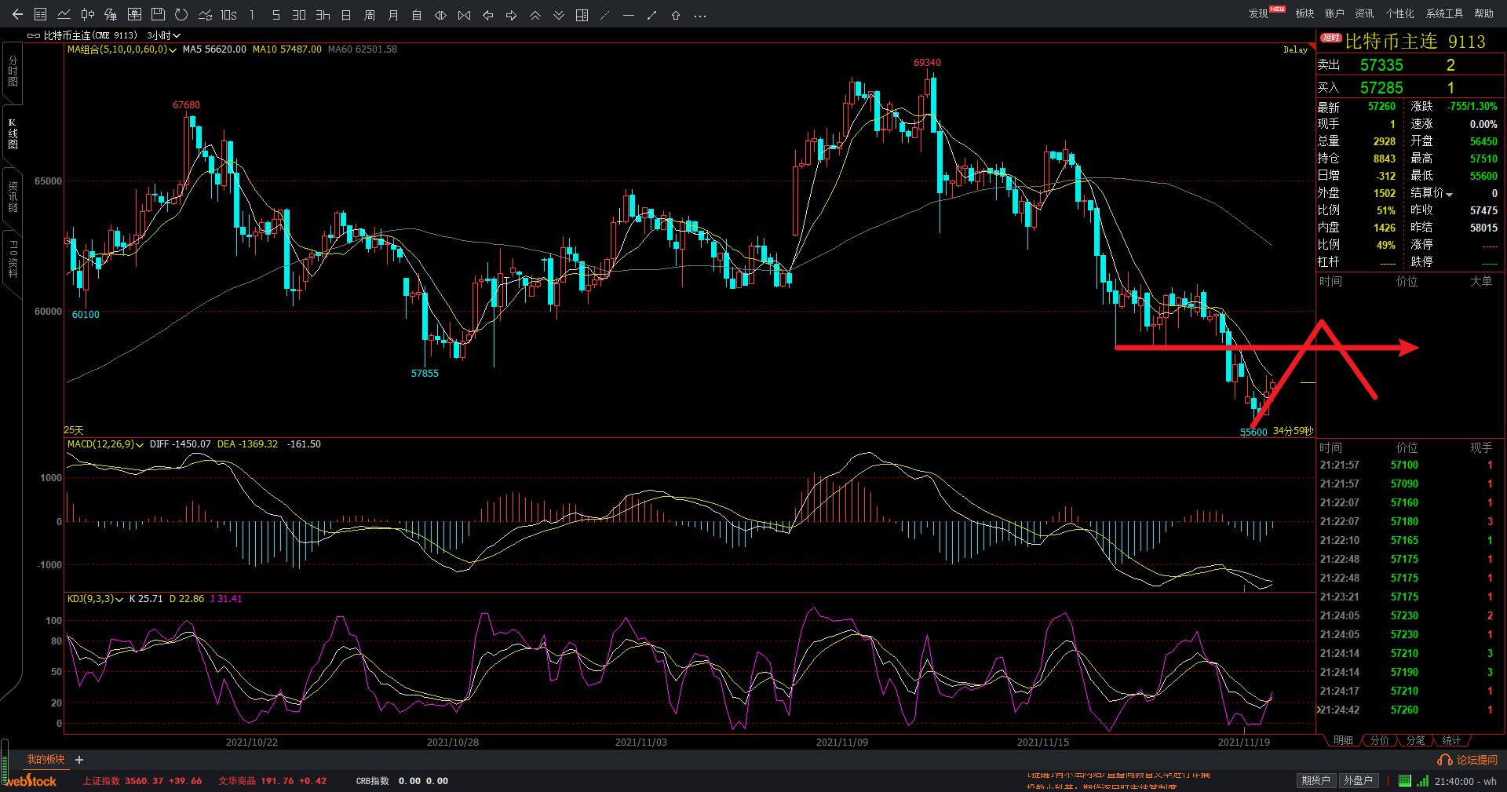Click the back arrow in the toolbar
Image resolution: width=1507 pixels, height=792 pixels.
click(x=17, y=15)
